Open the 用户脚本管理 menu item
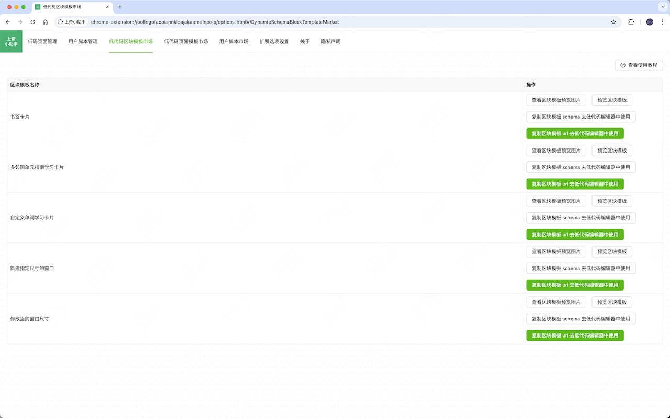This screenshot has height=418, width=670. click(x=83, y=41)
